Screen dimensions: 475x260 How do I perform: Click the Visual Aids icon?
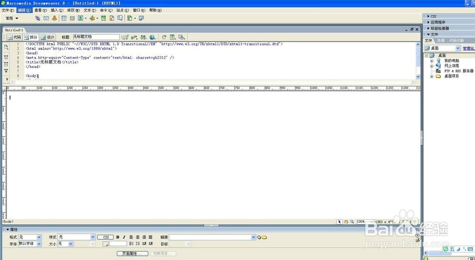click(x=182, y=37)
